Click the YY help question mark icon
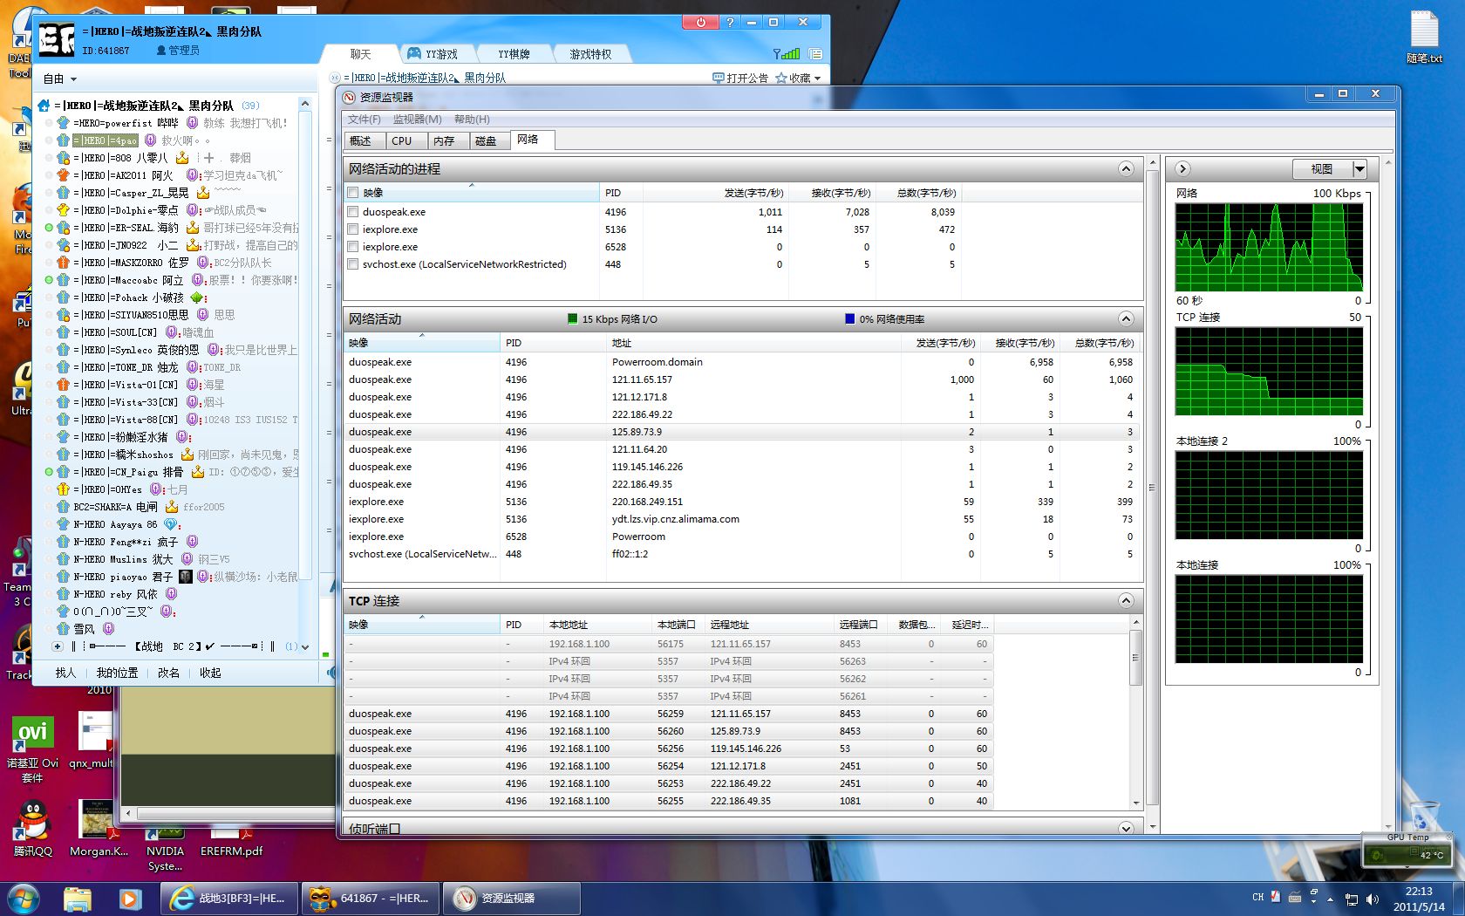 (x=730, y=22)
